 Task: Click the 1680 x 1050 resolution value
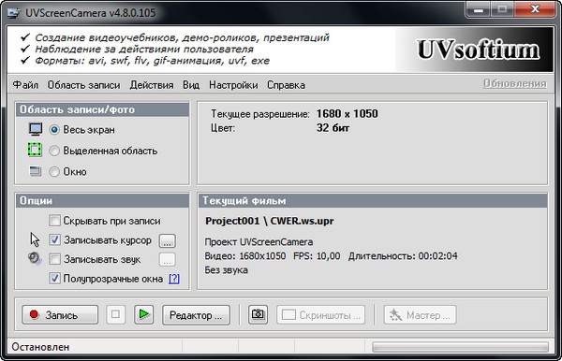[347, 114]
